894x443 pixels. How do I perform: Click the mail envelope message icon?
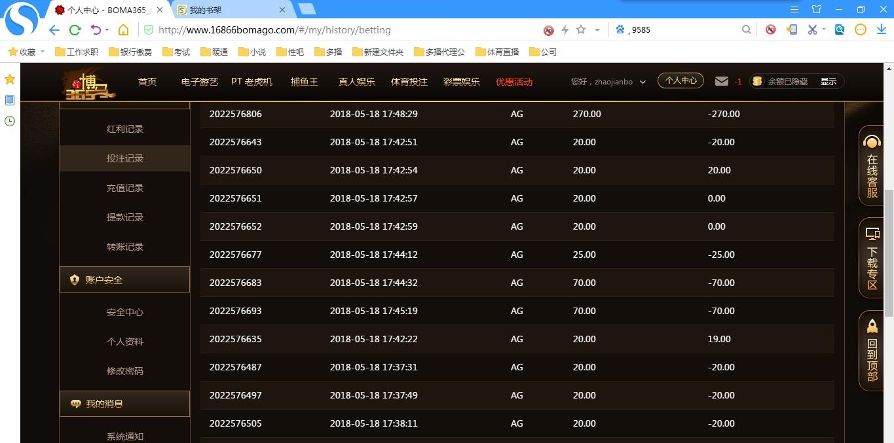click(x=722, y=81)
